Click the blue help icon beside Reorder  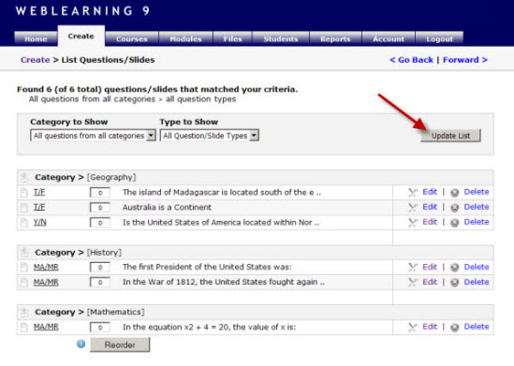point(81,344)
